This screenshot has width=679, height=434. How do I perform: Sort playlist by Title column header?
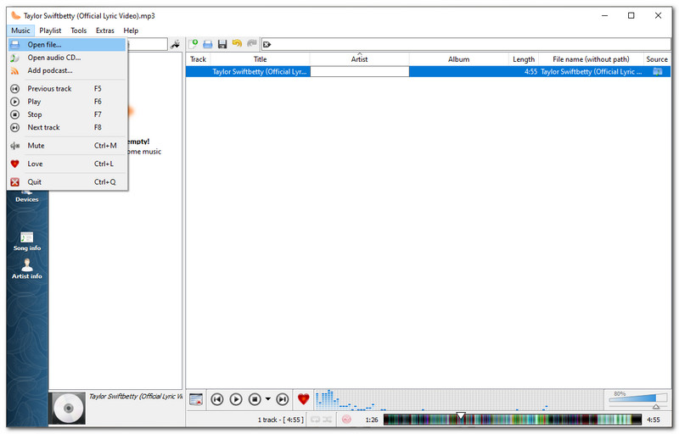tap(260, 59)
